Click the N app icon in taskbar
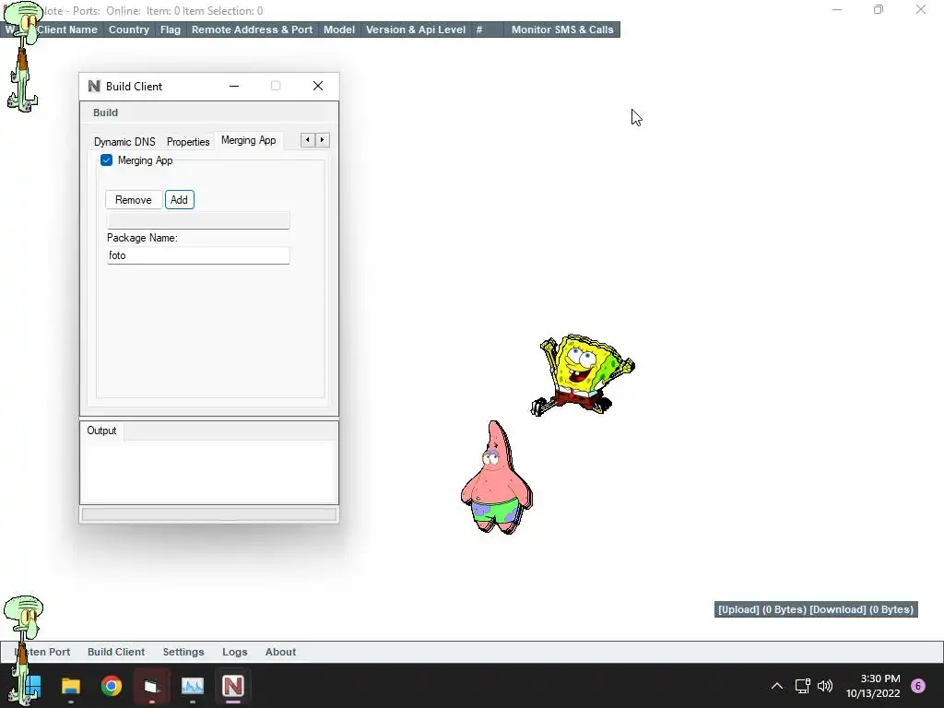The height and width of the screenshot is (708, 944). coord(233,686)
